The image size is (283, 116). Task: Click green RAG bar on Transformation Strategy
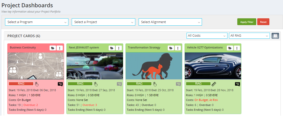139,84
